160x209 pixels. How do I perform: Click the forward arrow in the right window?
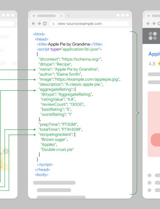click(154, 24)
